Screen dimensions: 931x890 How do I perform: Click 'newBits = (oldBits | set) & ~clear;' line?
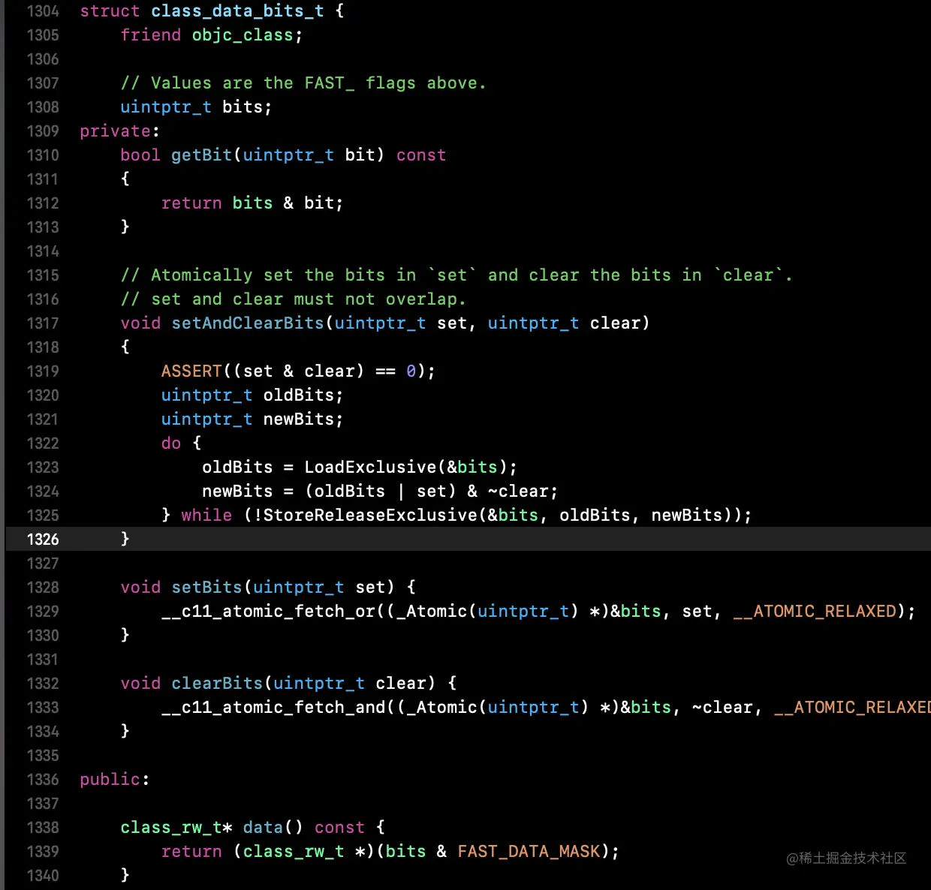[x=380, y=492]
